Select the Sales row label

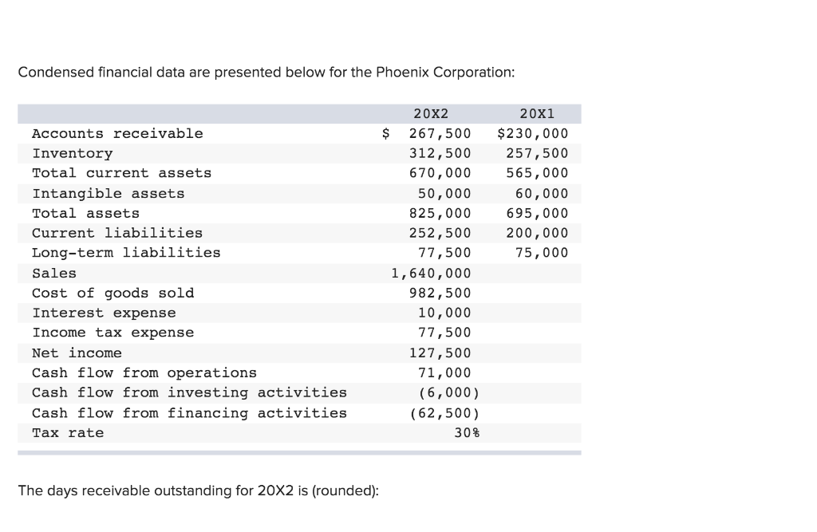54,273
